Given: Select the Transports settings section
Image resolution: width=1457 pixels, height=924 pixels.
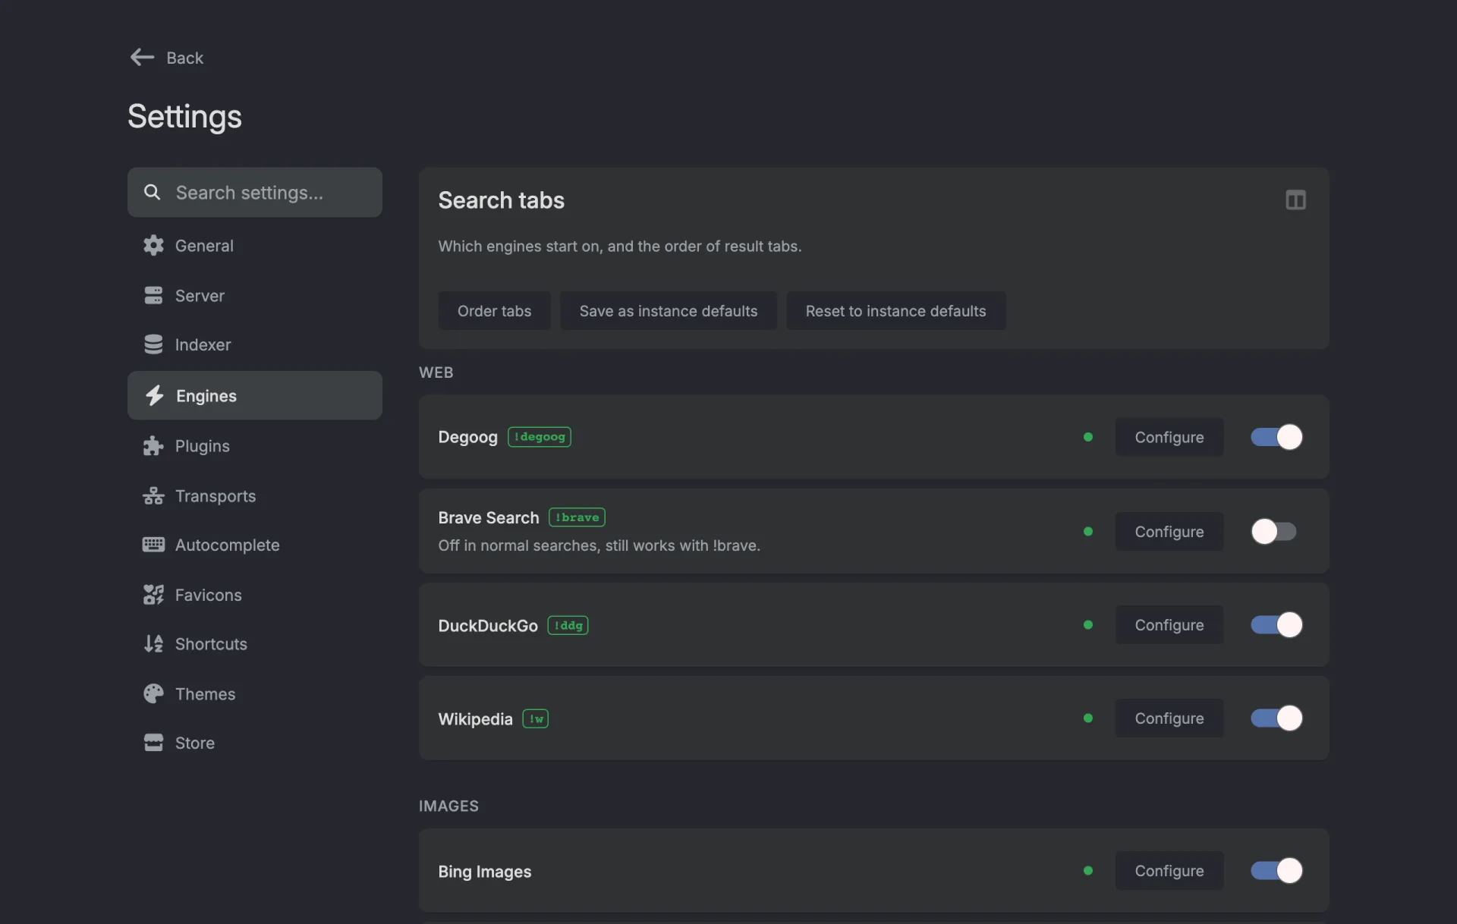Looking at the screenshot, I should pyautogui.click(x=255, y=496).
